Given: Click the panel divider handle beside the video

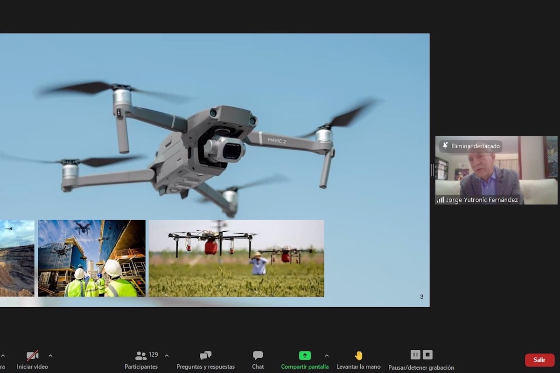Looking at the screenshot, I should tap(432, 170).
